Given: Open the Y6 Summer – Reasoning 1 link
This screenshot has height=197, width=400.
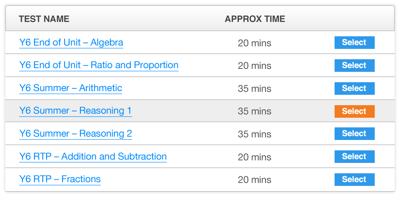Looking at the screenshot, I should pos(75,111).
